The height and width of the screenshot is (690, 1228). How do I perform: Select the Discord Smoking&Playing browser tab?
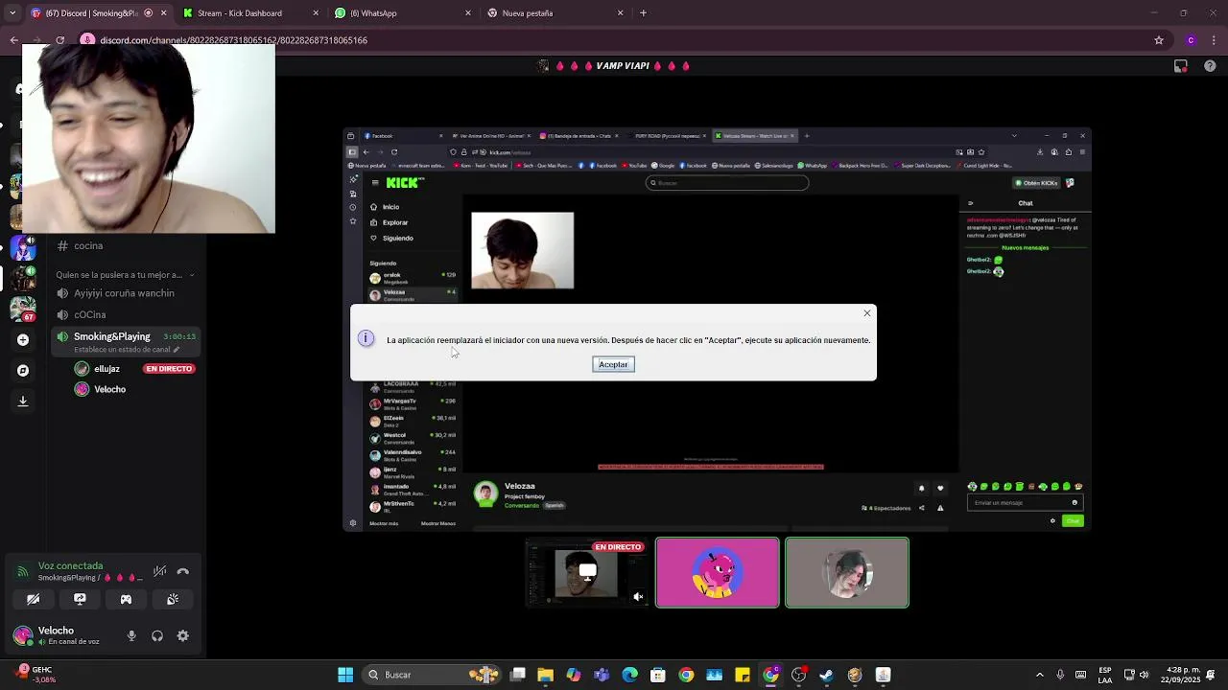click(x=98, y=13)
